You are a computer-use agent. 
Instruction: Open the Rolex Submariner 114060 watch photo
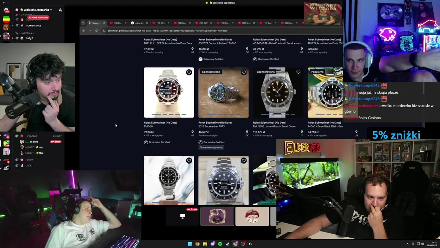pos(169,92)
